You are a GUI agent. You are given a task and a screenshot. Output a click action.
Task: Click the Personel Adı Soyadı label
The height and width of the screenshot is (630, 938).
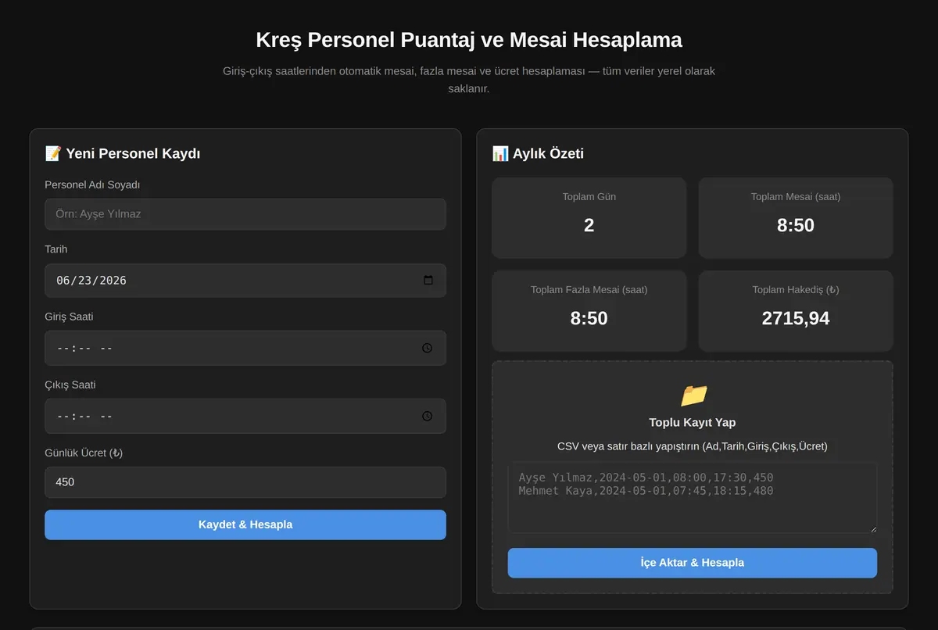[92, 184]
